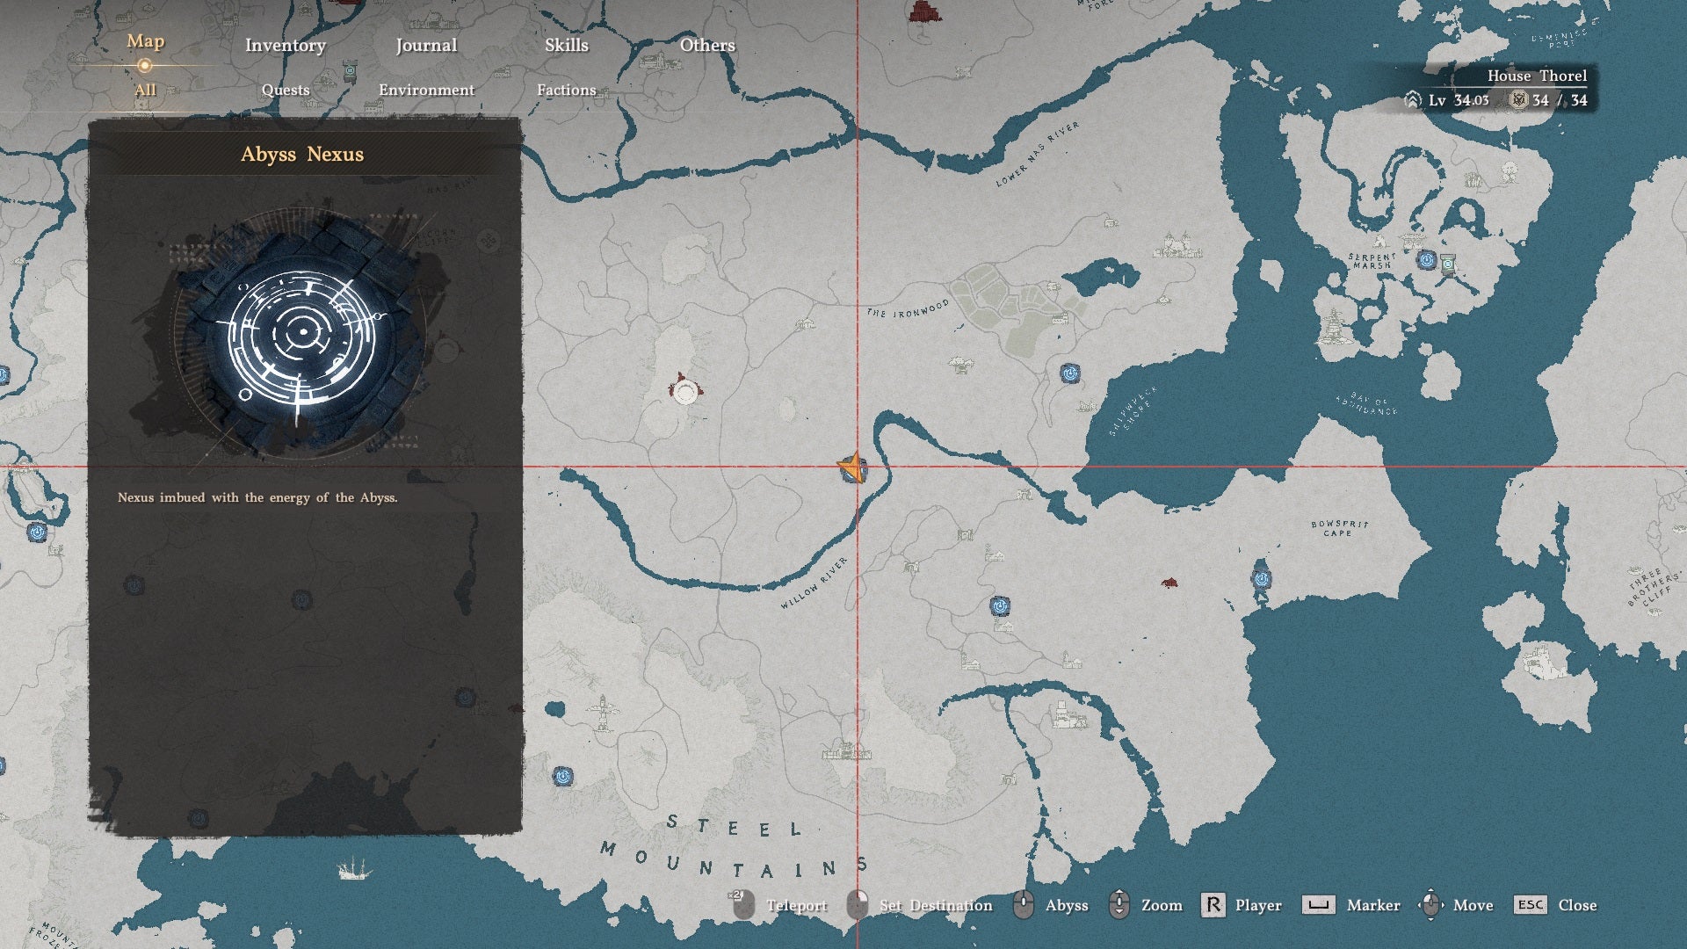1687x949 pixels.
Task: Select the Abyss Nexus at Shipwreck Shore
Action: click(1069, 373)
